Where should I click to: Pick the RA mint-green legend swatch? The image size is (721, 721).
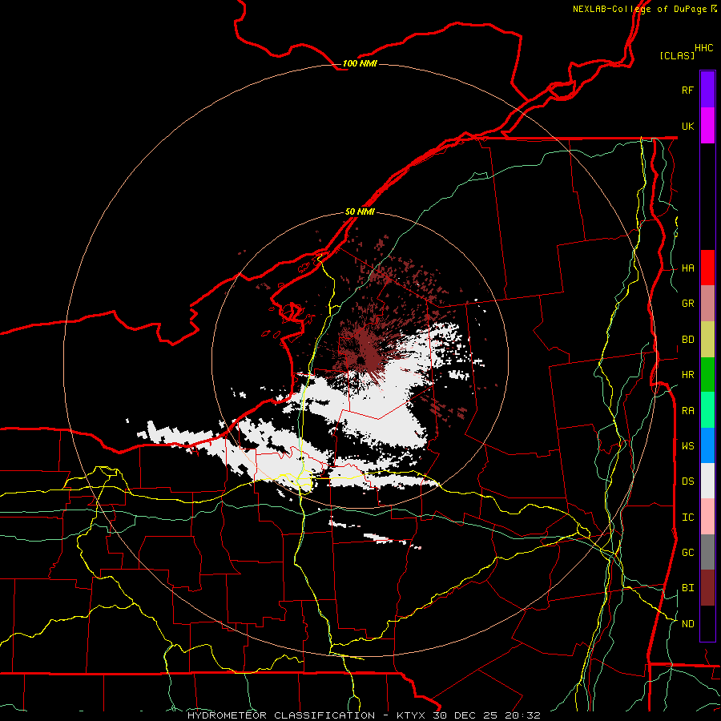pyautogui.click(x=707, y=410)
